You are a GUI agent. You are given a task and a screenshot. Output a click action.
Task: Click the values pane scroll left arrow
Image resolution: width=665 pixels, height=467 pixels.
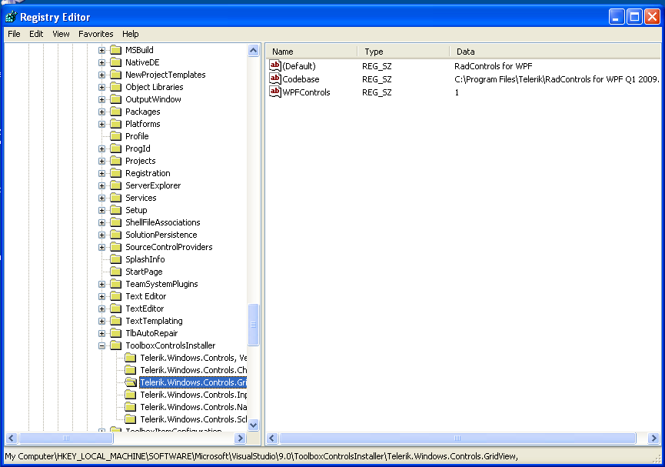tap(272, 438)
